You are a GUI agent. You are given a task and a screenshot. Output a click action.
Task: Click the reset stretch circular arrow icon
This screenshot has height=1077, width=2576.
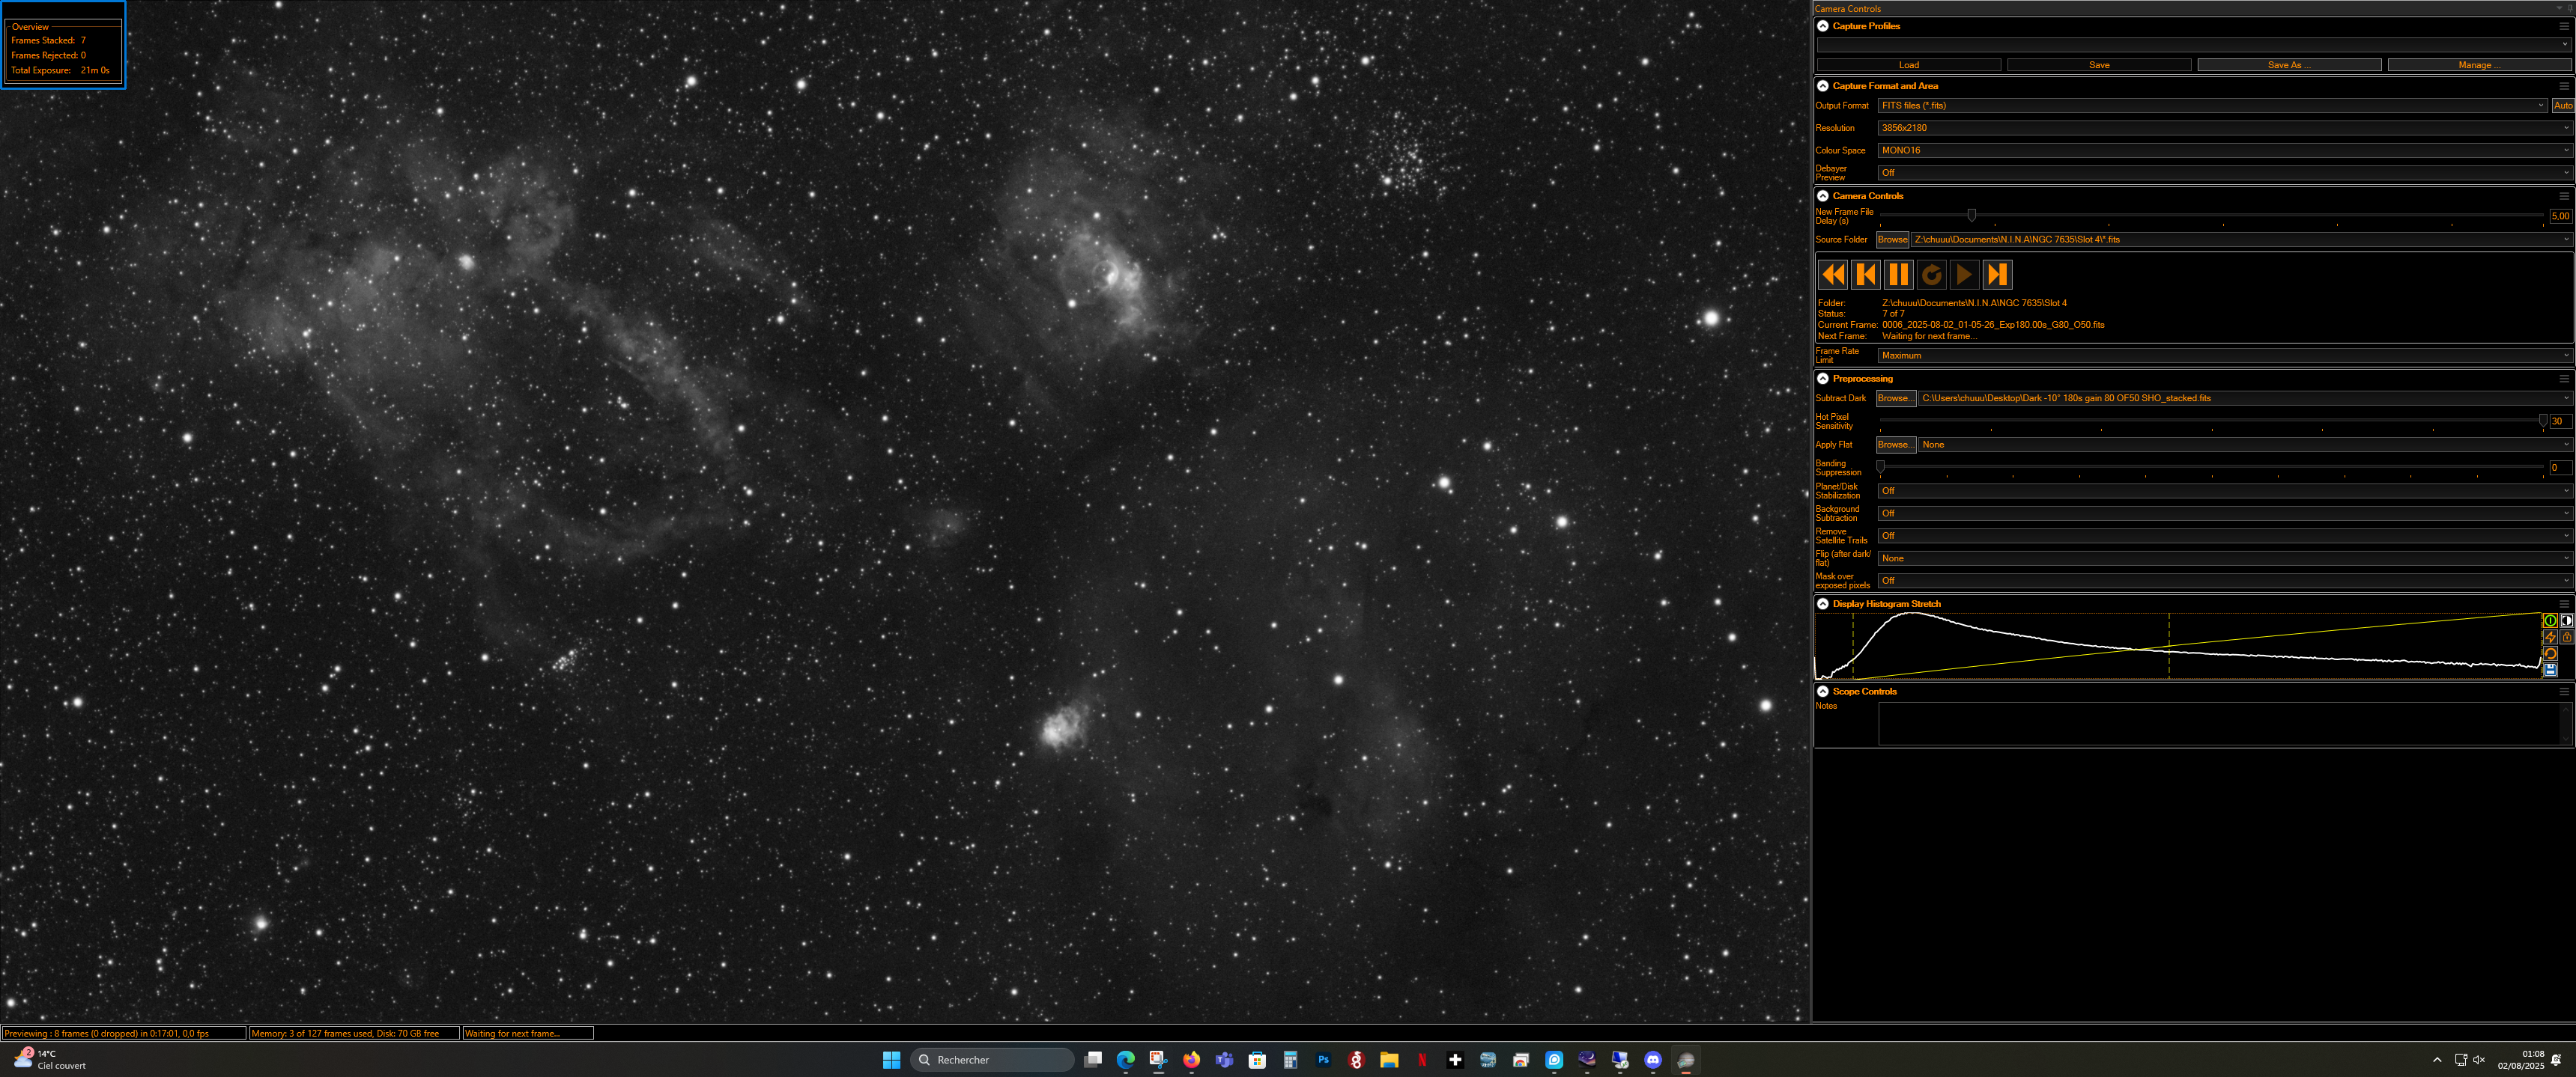coord(2550,653)
